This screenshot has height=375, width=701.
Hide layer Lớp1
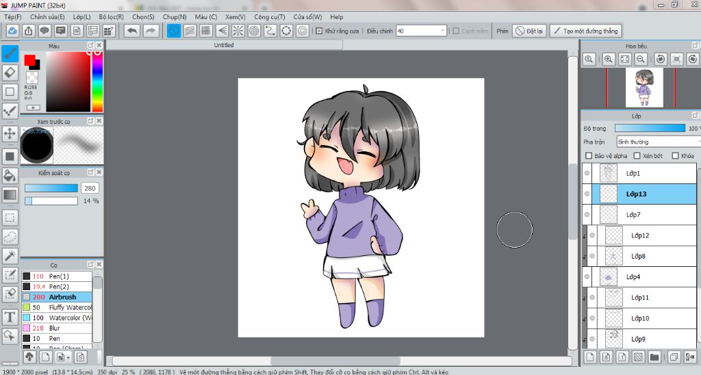click(587, 173)
